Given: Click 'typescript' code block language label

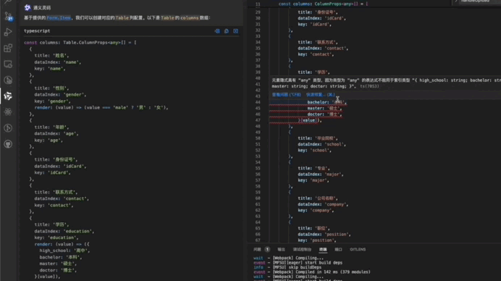Looking at the screenshot, I should pyautogui.click(x=37, y=31).
